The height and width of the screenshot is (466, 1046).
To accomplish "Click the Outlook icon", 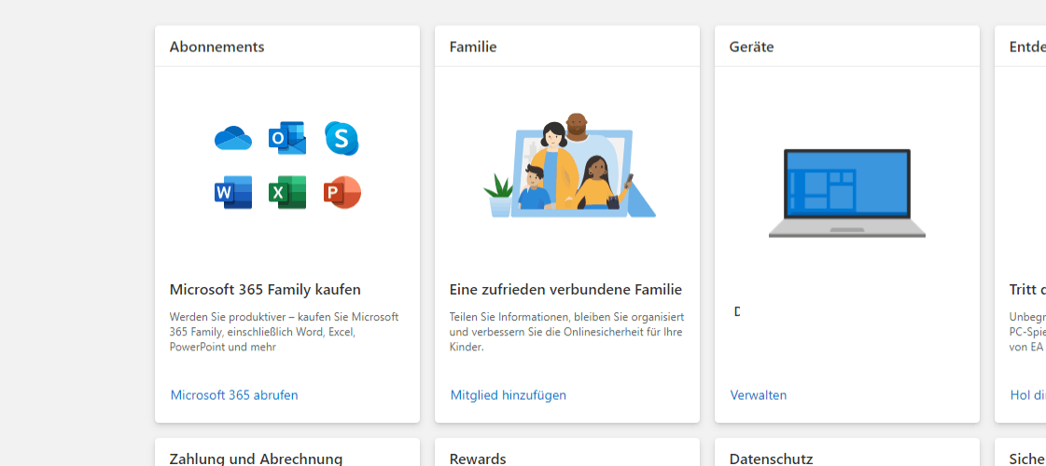I will pos(287,138).
